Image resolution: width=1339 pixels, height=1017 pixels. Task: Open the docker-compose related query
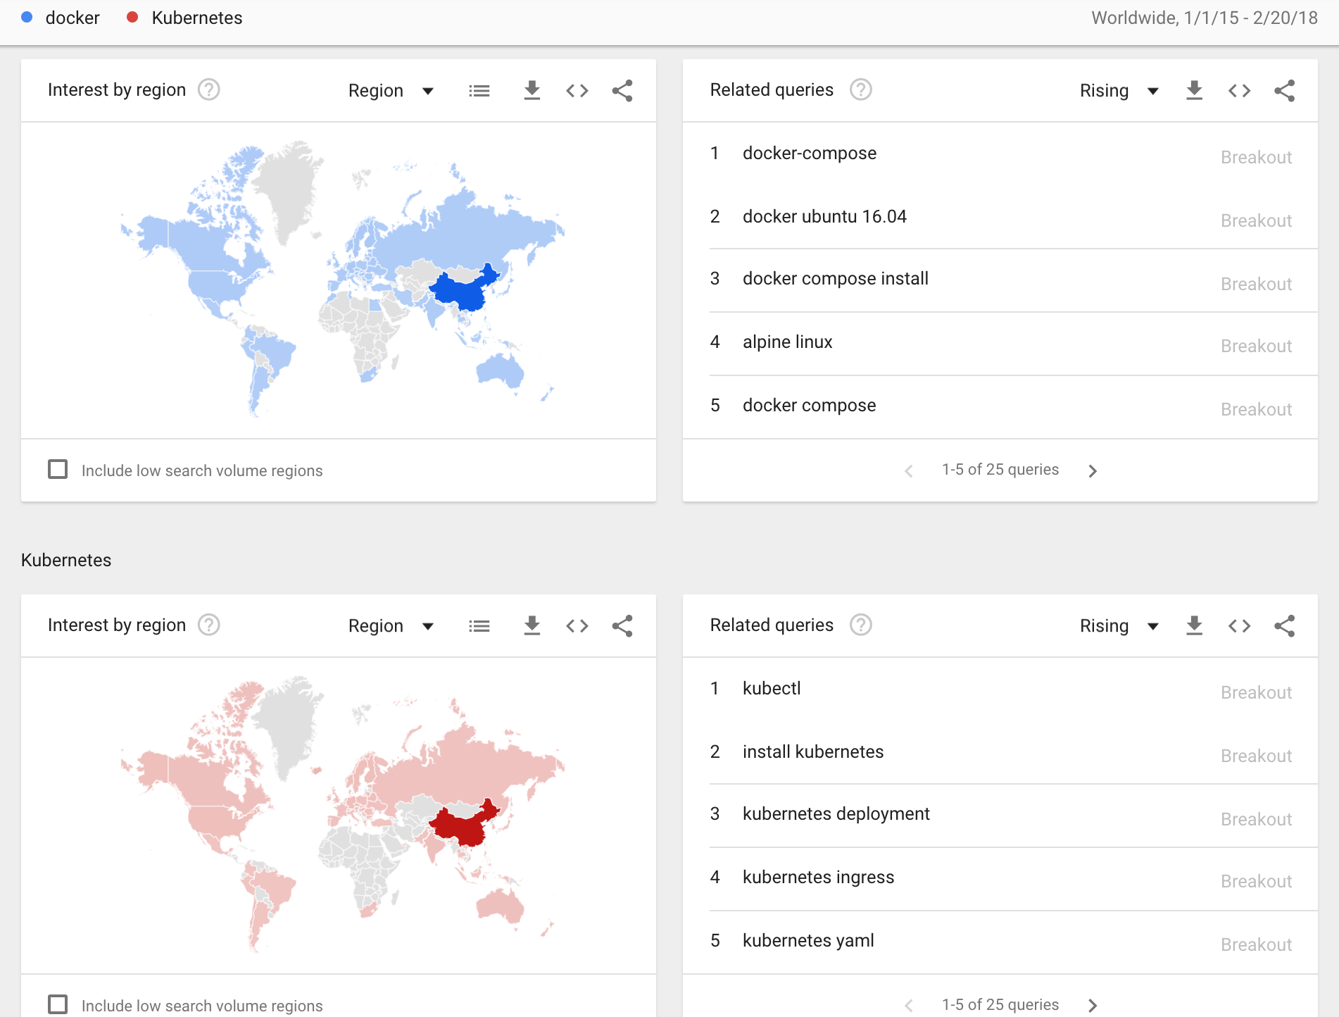click(x=809, y=153)
